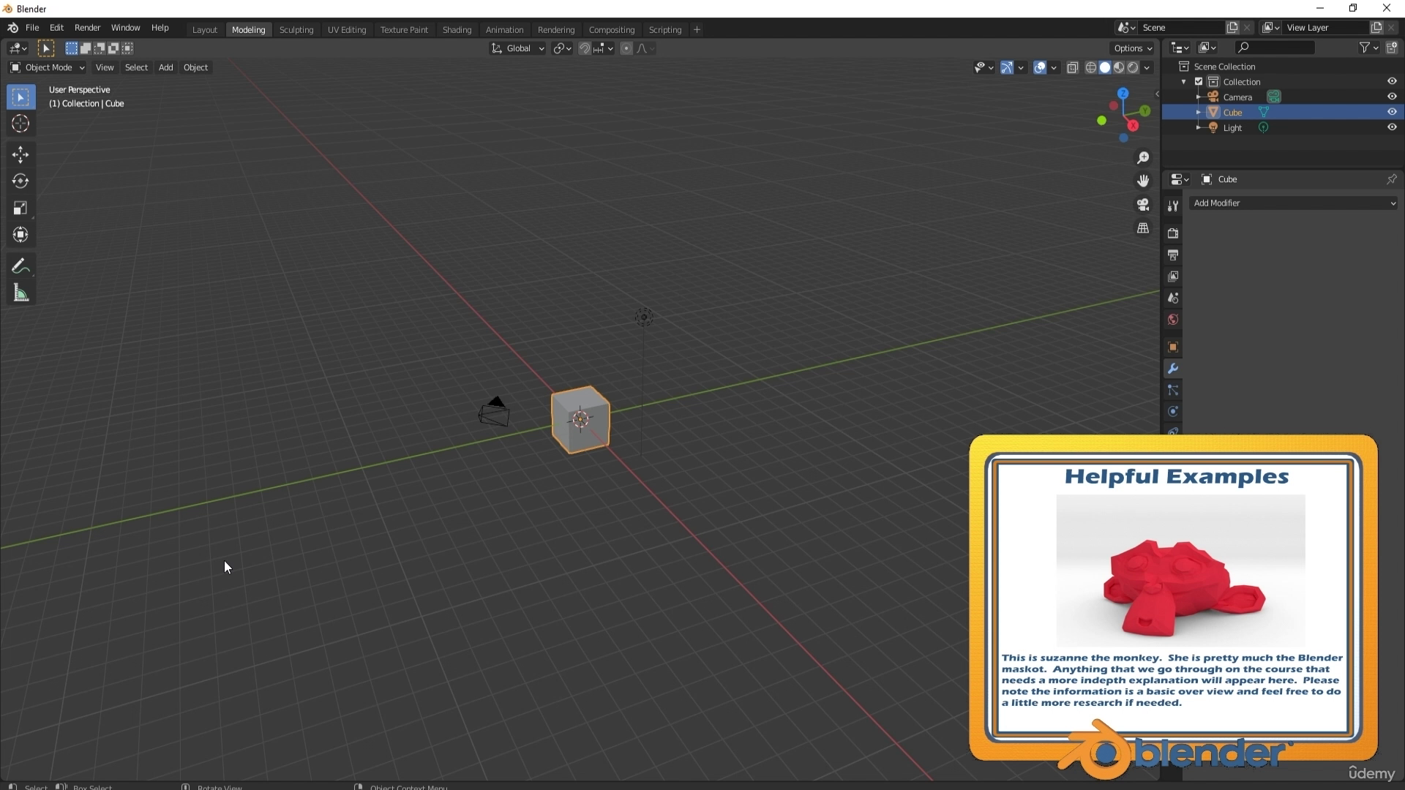Open the Options dropdown
Viewport: 1405px width, 790px height.
[1132, 48]
